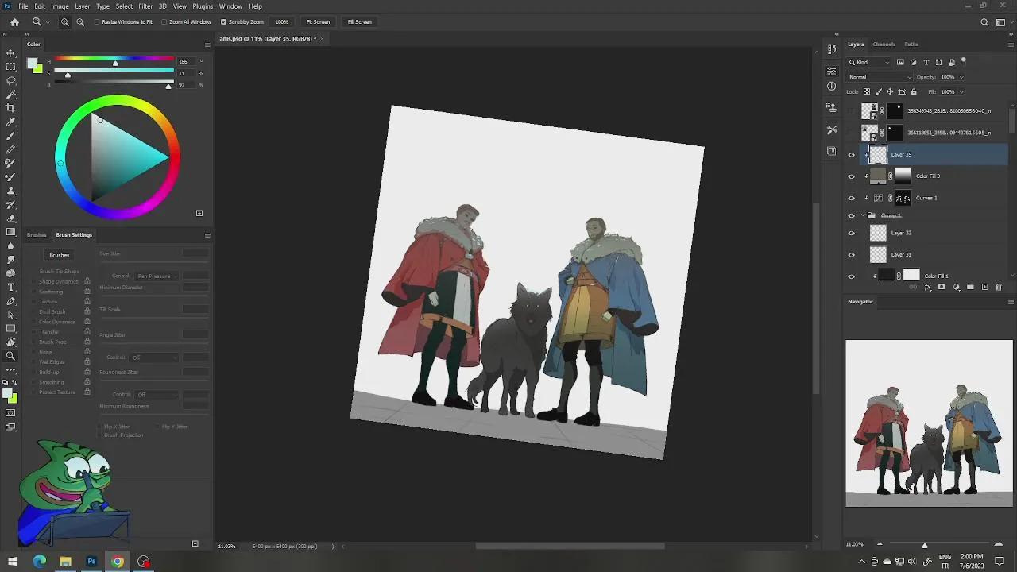
Task: Open the Zoom tool preset dropdown arrow
Action: coord(47,22)
